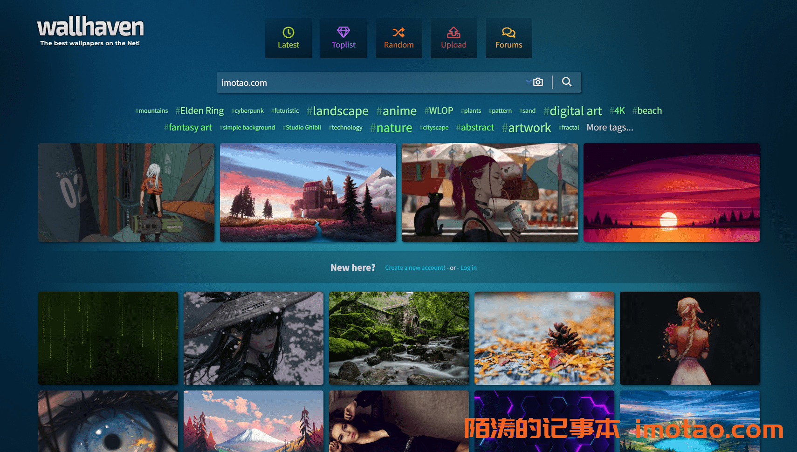Screen dimensions: 797x452
Task: Open the mossy forest stream thumbnail
Action: point(398,338)
